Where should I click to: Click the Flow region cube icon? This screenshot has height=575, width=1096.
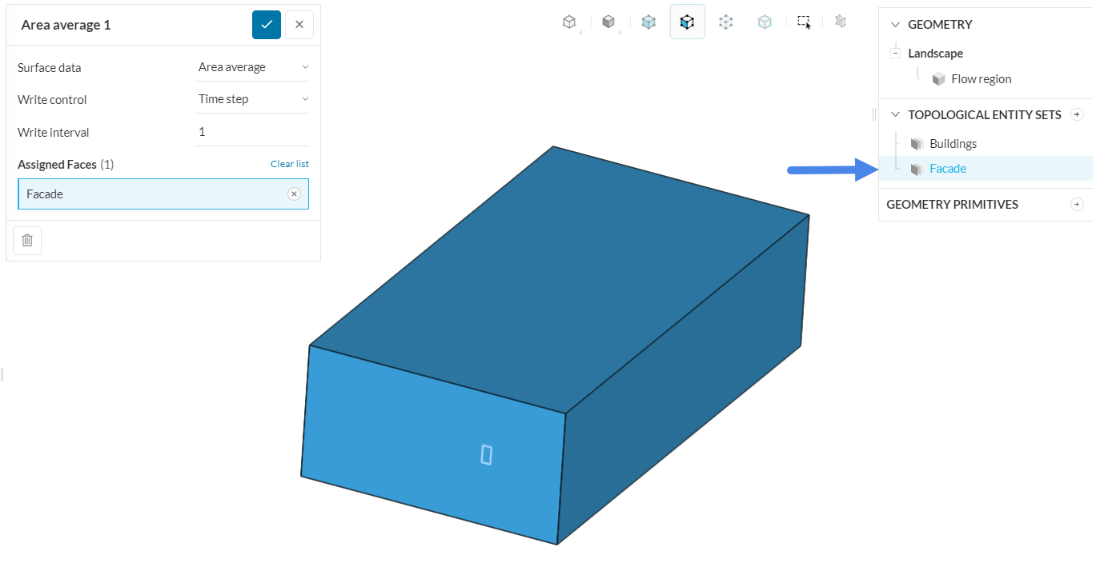click(x=939, y=79)
